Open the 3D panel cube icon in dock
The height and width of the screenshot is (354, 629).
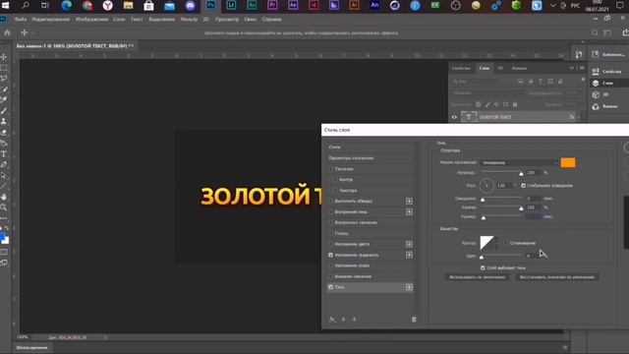(596, 94)
